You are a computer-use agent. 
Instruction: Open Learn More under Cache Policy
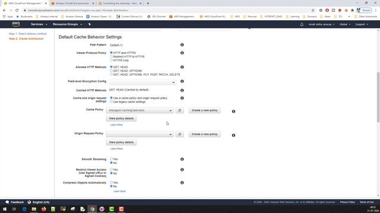(x=116, y=125)
